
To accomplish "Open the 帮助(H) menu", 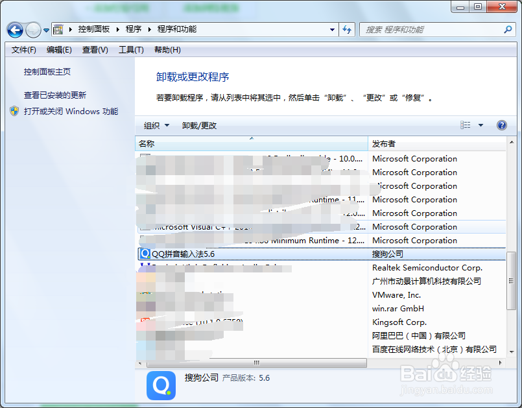I will click(167, 50).
